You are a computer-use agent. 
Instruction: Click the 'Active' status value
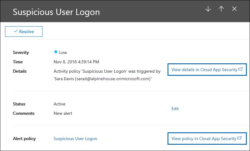[x=59, y=104]
